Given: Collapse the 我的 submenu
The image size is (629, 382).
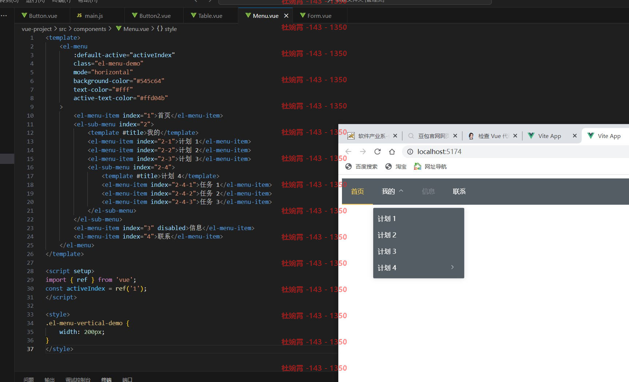Looking at the screenshot, I should coord(392,192).
